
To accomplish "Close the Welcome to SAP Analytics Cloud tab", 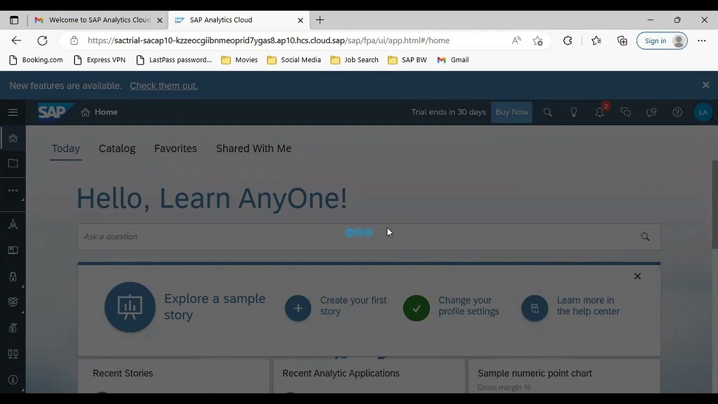I will click(x=159, y=20).
